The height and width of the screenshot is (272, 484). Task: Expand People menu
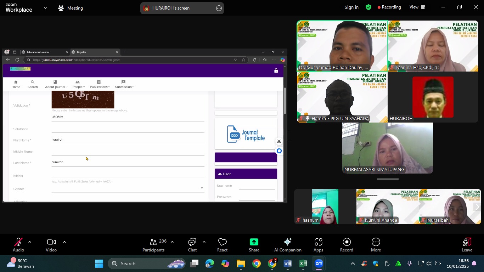[78, 84]
